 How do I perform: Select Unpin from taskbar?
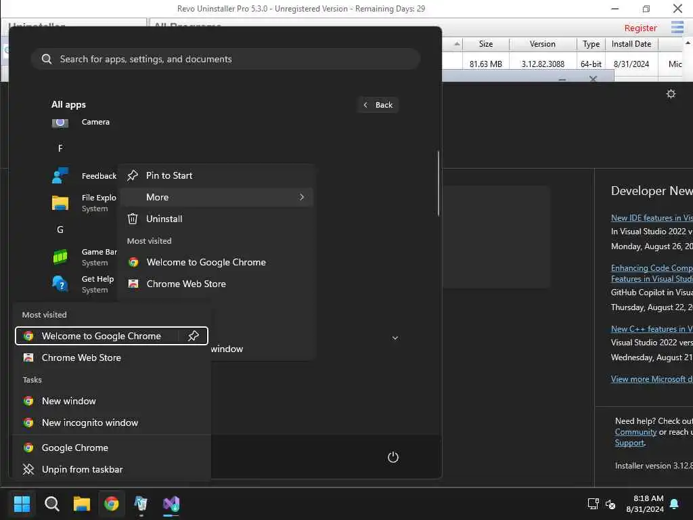point(112,469)
